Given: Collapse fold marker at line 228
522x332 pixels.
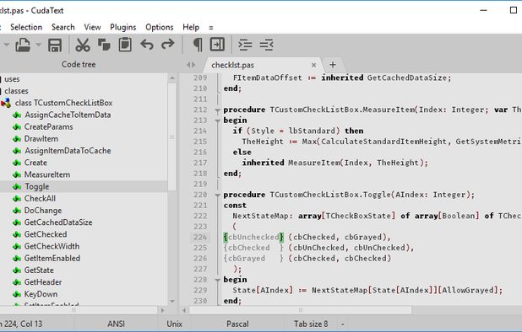Looking at the screenshot, I should pyautogui.click(x=217, y=281).
